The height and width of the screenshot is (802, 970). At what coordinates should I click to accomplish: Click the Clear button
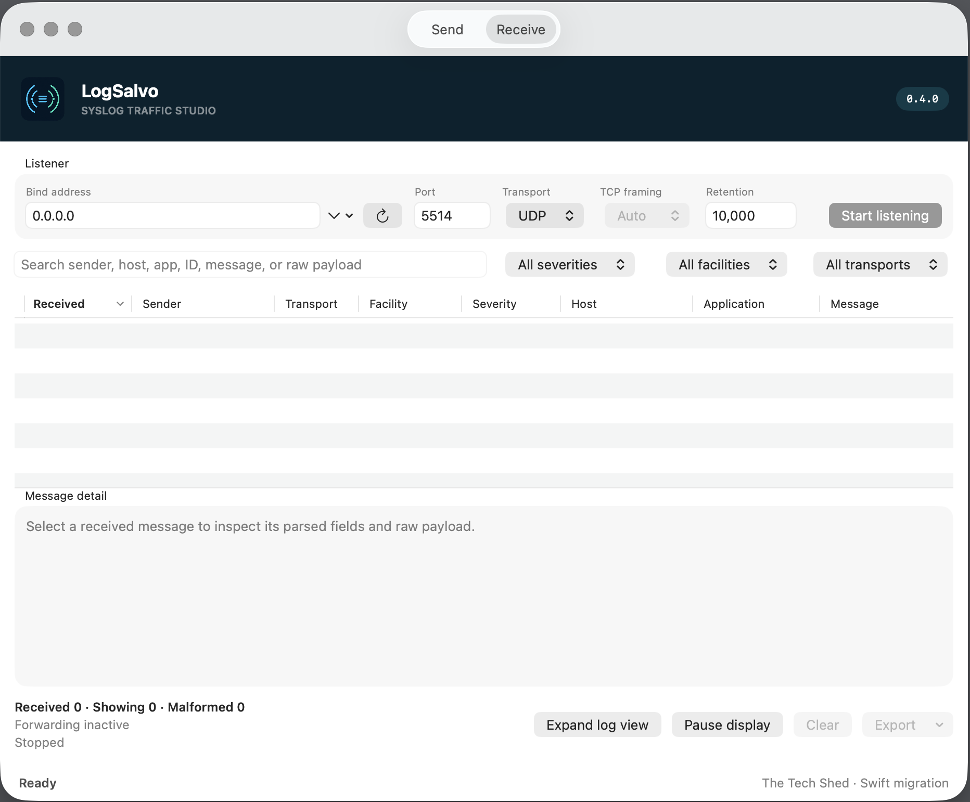tap(822, 725)
